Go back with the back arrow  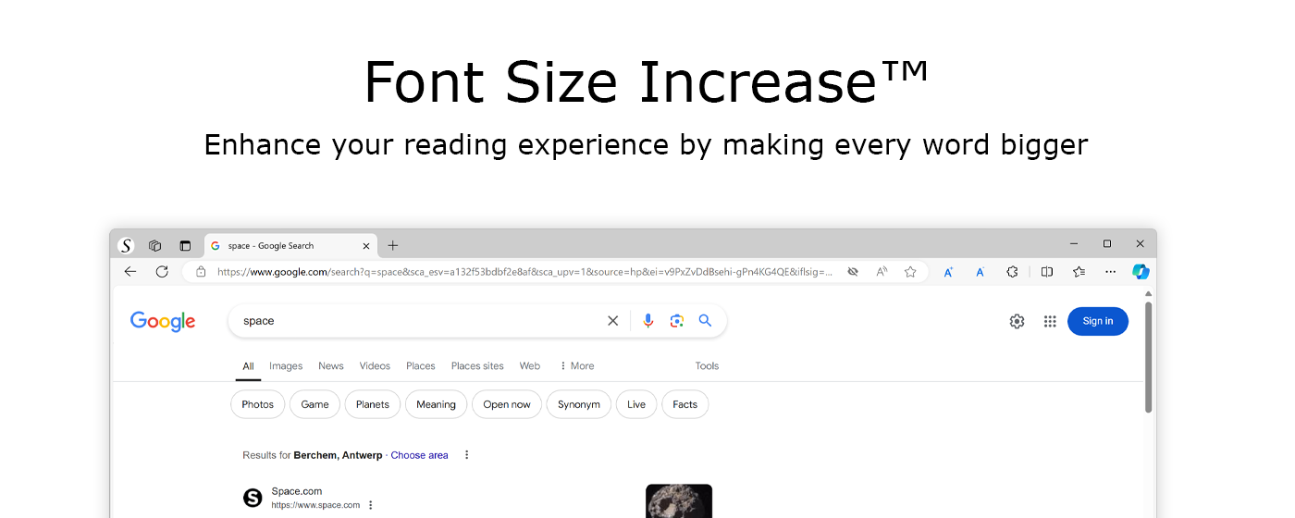tap(130, 271)
